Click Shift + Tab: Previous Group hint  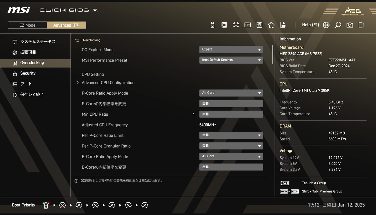coord(322,191)
